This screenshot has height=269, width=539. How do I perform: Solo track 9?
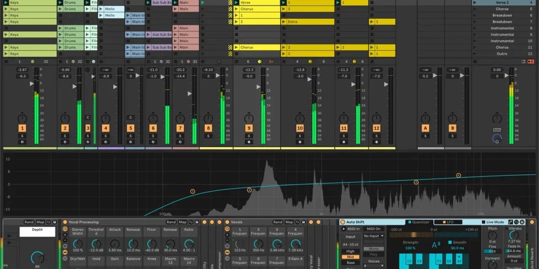tap(249, 136)
